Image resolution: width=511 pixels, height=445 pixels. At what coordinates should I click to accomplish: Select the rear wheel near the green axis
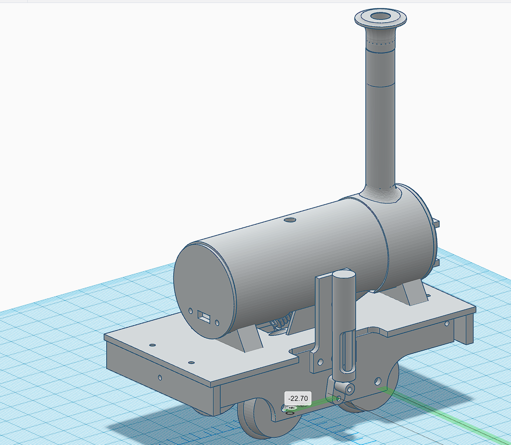click(370, 392)
